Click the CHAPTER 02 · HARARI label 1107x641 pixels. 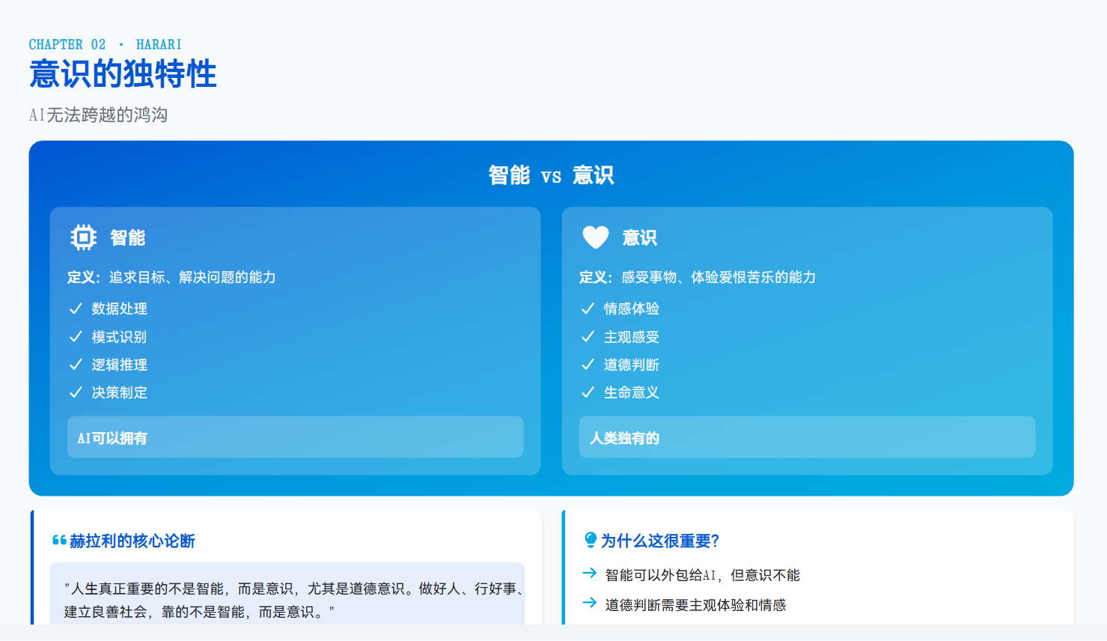coord(105,45)
